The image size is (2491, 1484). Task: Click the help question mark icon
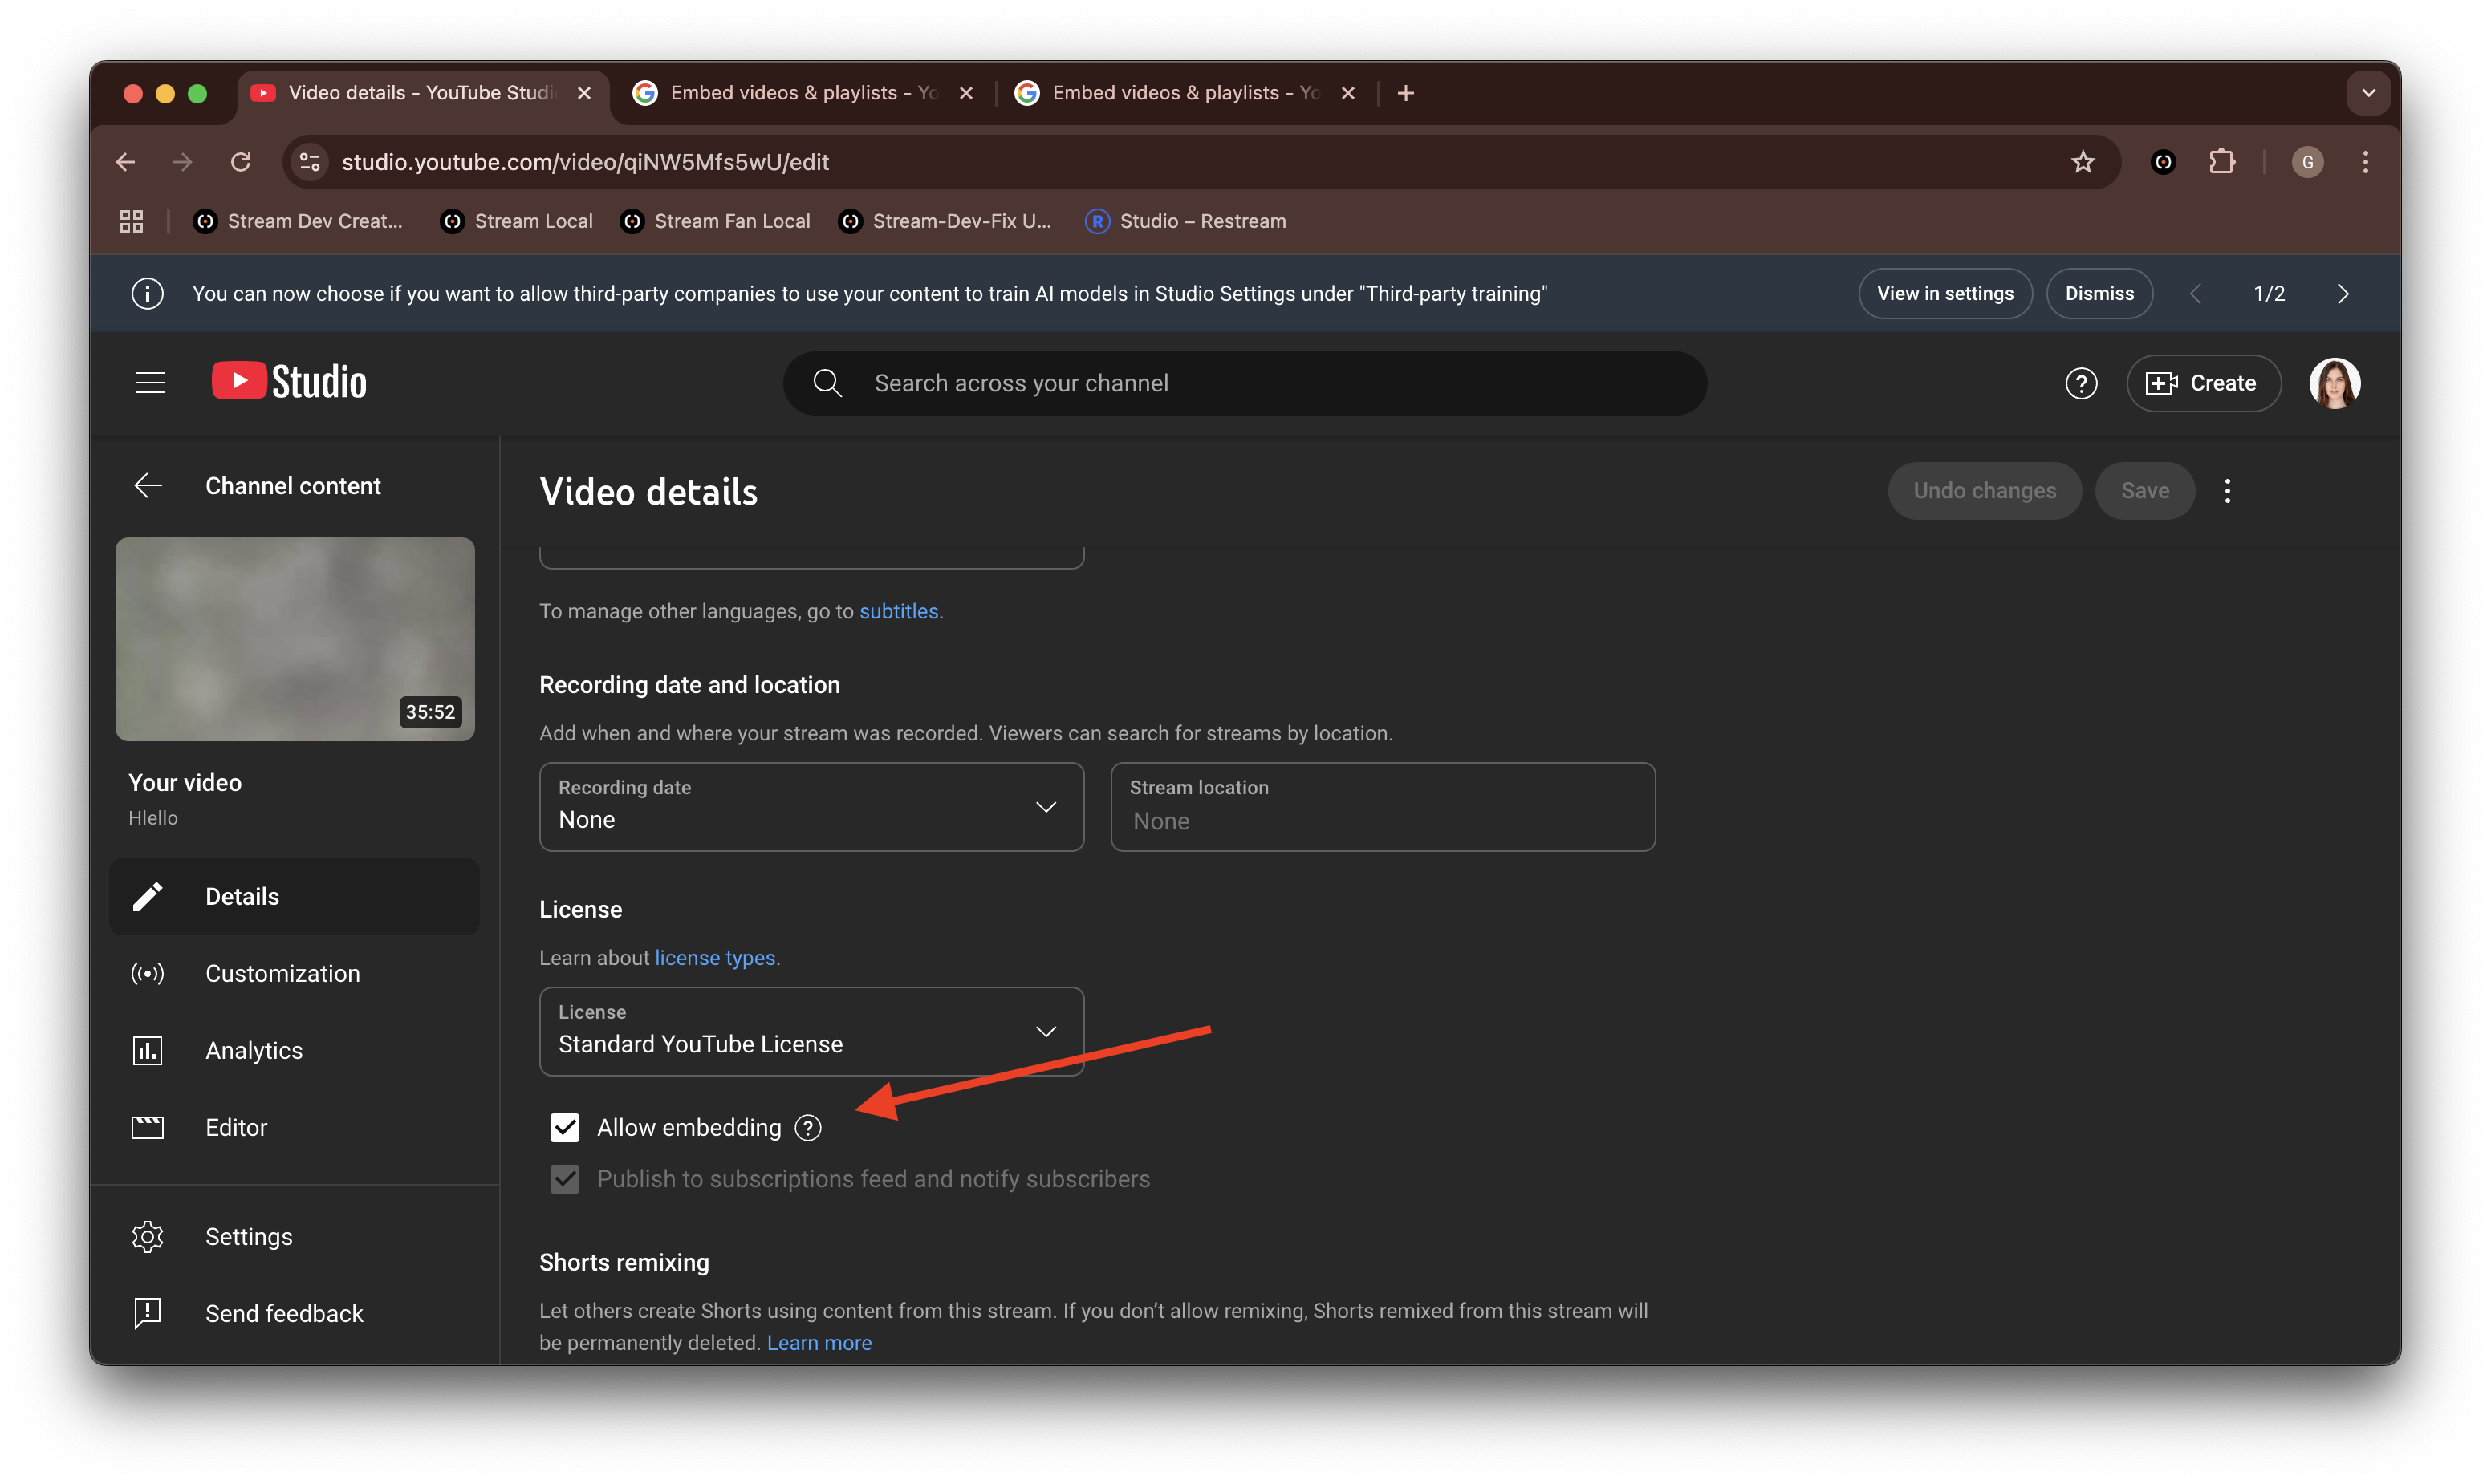2081,383
